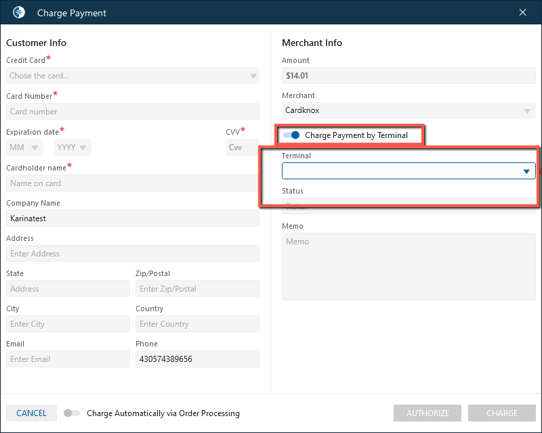Click the CHARGE button
The image size is (542, 433).
[x=502, y=413]
